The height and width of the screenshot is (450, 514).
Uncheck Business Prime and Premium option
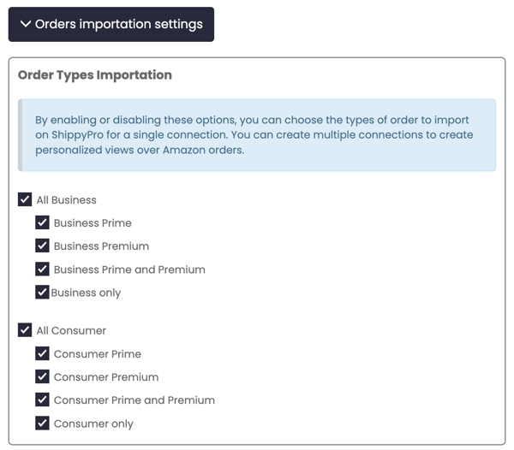pyautogui.click(x=42, y=269)
